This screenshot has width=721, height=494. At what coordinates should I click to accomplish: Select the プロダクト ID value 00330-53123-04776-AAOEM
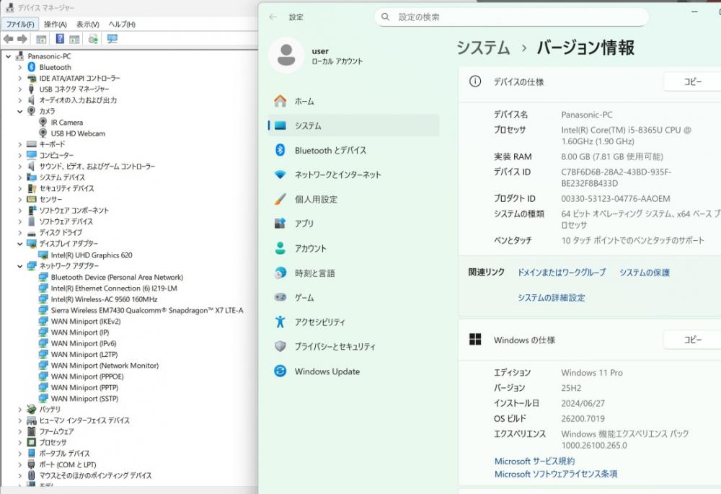point(615,199)
